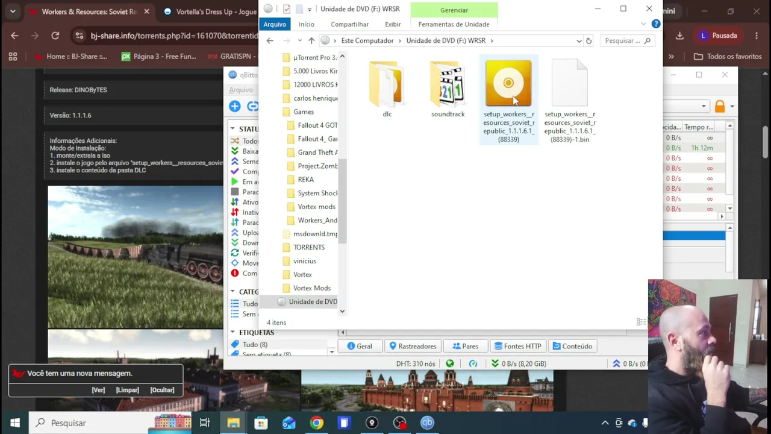The width and height of the screenshot is (771, 434).
Task: Collapse the STATUS section in qBittorrent
Action: click(x=233, y=128)
